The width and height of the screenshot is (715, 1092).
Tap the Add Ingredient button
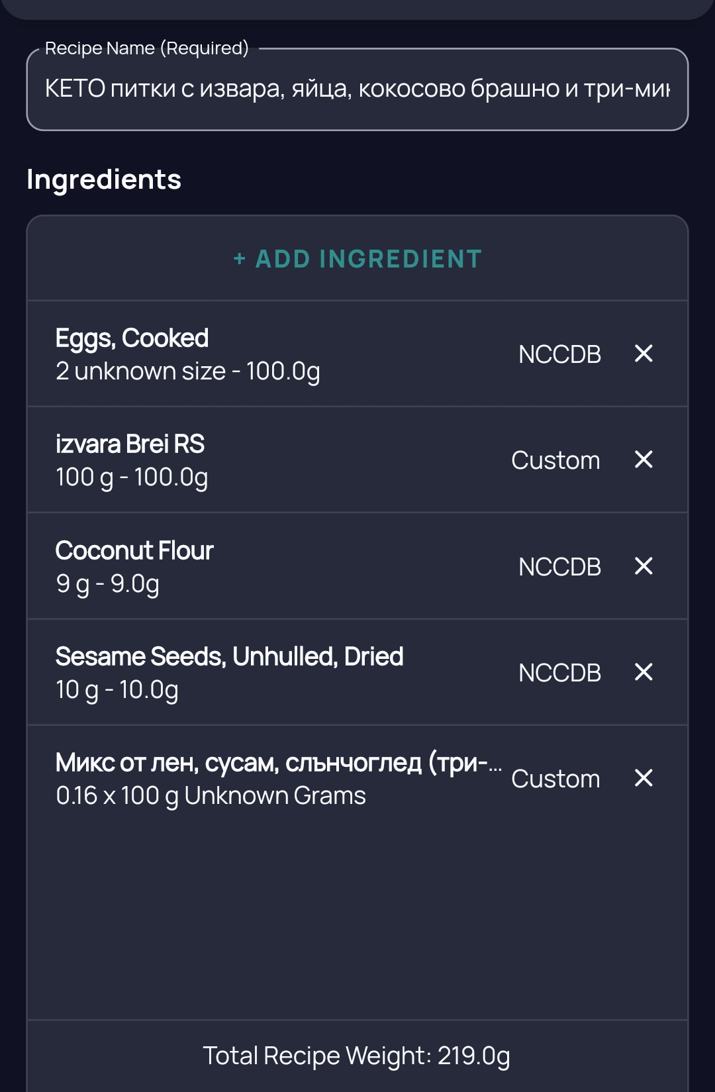(x=358, y=259)
